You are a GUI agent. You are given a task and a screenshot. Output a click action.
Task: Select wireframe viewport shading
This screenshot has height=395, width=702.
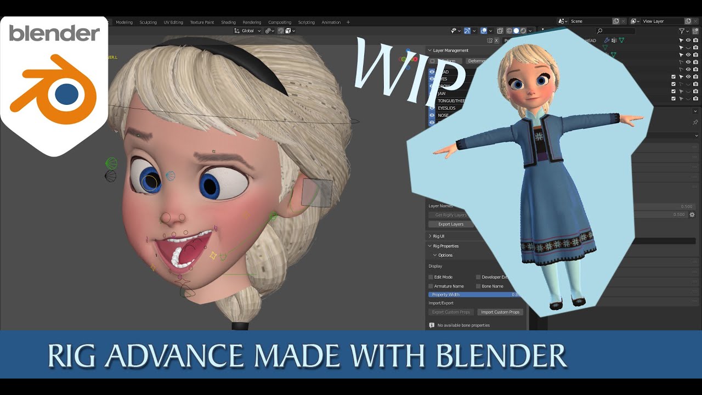coord(509,31)
